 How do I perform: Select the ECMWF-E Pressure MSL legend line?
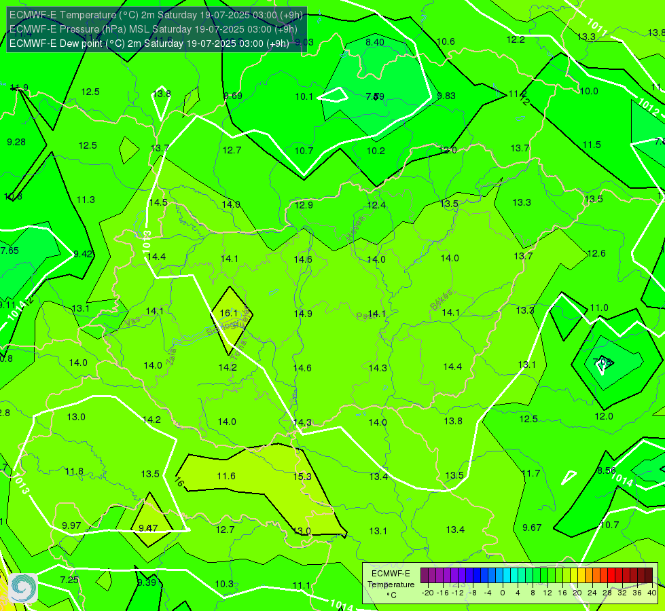tap(153, 29)
